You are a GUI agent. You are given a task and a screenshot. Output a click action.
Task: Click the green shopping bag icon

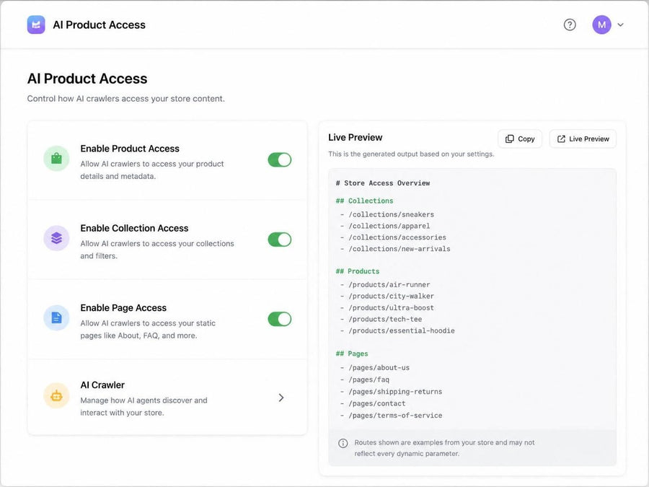tap(56, 158)
